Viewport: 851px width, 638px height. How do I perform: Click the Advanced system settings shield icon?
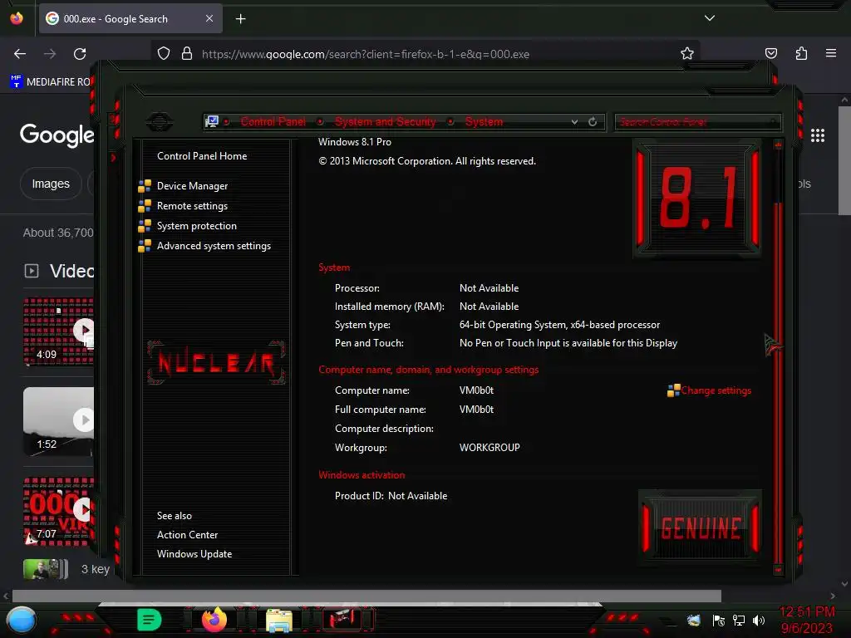145,246
